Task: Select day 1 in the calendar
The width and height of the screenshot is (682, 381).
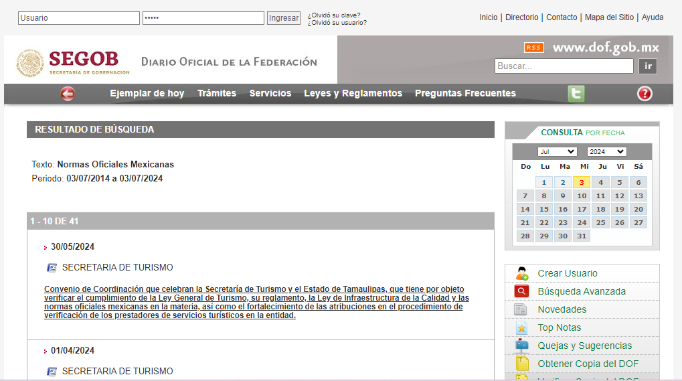Action: pos(543,182)
